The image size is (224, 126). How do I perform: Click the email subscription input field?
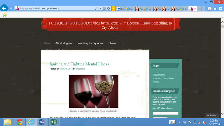[165, 113]
